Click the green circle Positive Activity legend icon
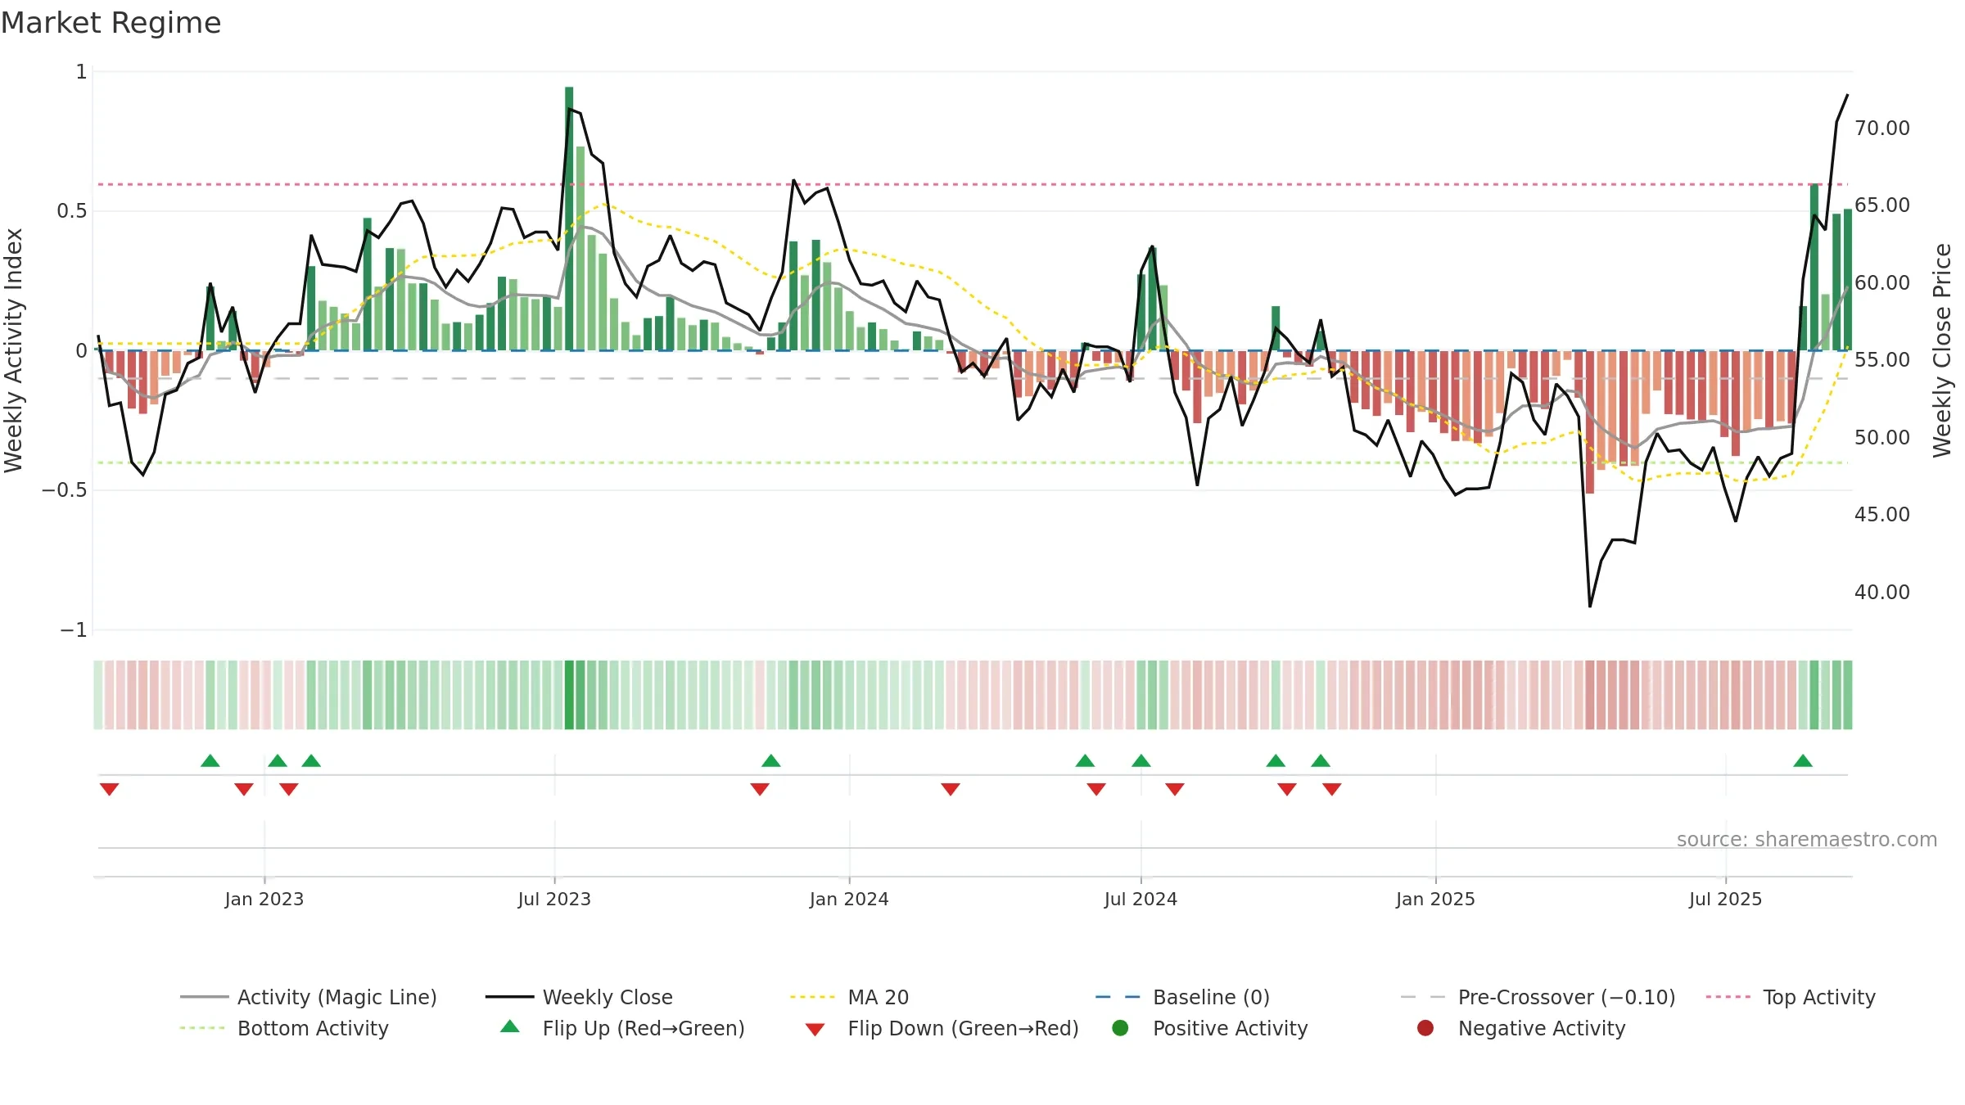The image size is (1965, 1105). [1120, 1028]
